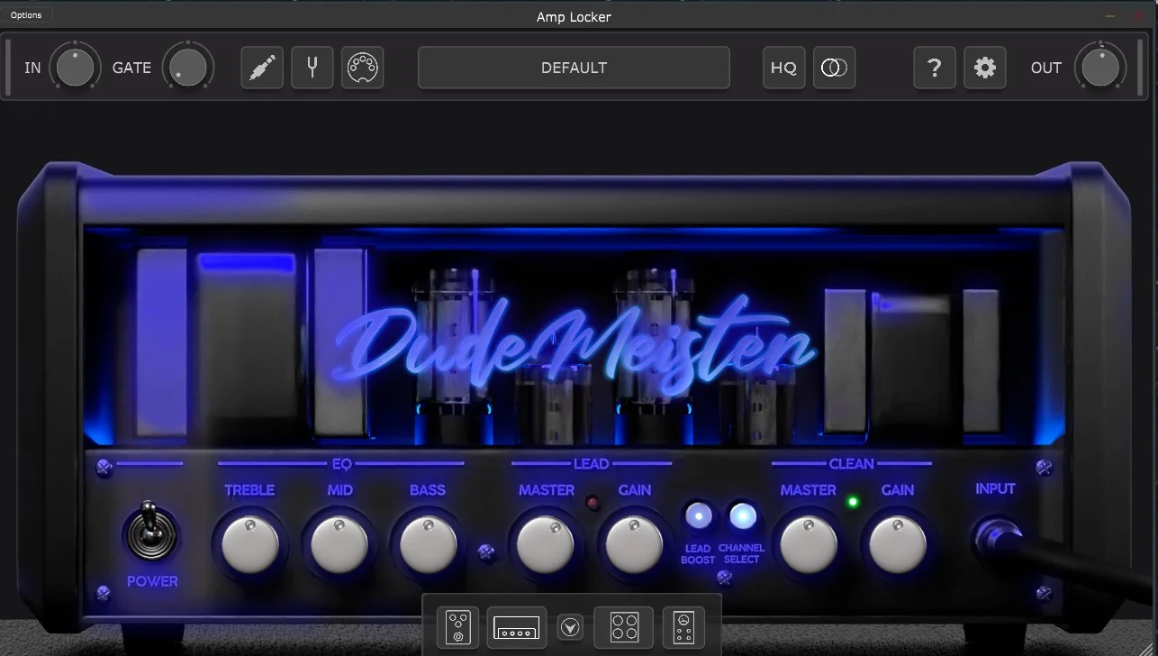Click the CLEAN MASTER knob
The height and width of the screenshot is (656, 1158).
click(809, 545)
